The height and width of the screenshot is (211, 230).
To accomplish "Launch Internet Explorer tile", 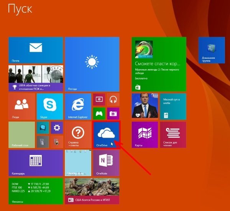I will tap(78, 107).
